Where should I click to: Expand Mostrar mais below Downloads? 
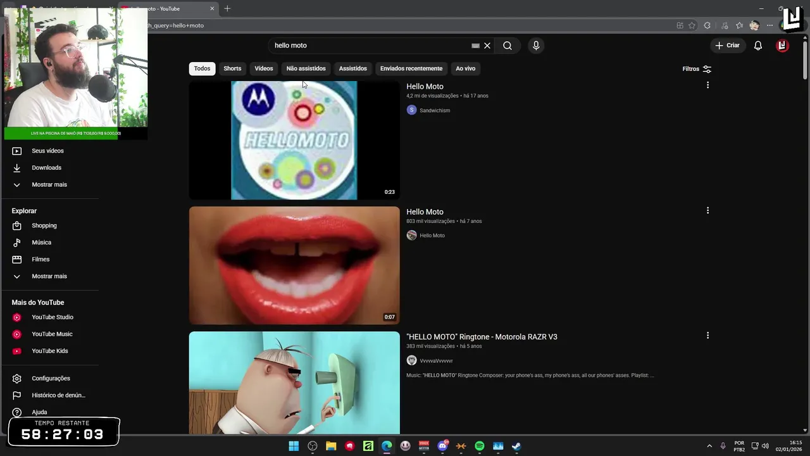click(51, 185)
